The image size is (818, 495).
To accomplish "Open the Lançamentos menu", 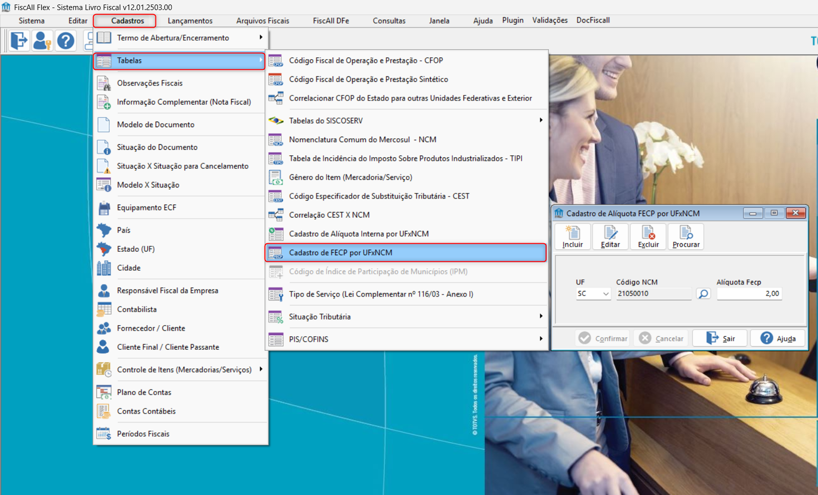I will 190,21.
